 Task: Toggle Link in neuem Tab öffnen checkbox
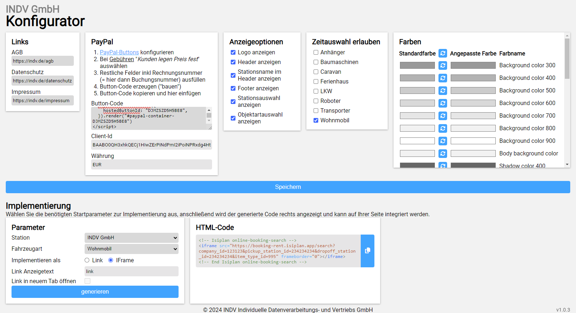(x=87, y=281)
